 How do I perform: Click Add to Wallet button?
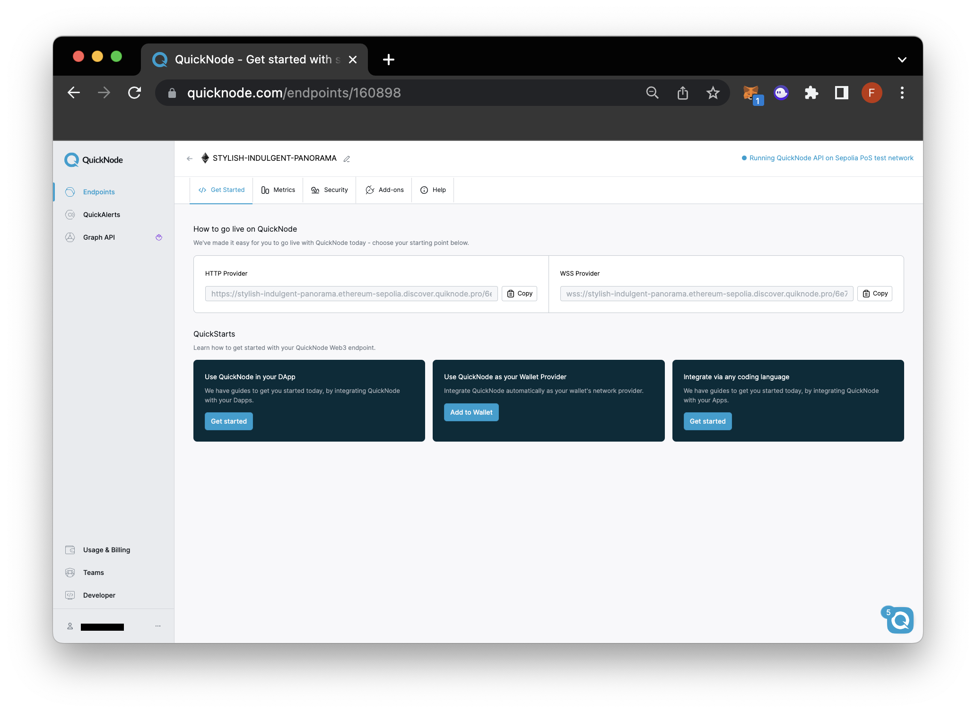(x=471, y=412)
